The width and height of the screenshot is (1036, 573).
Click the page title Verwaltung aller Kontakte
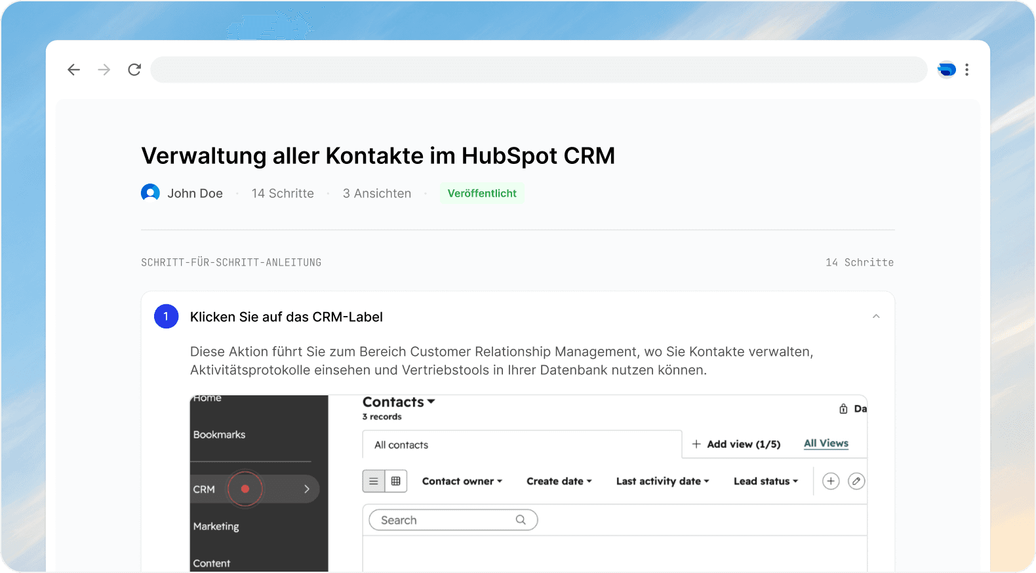[x=378, y=156]
